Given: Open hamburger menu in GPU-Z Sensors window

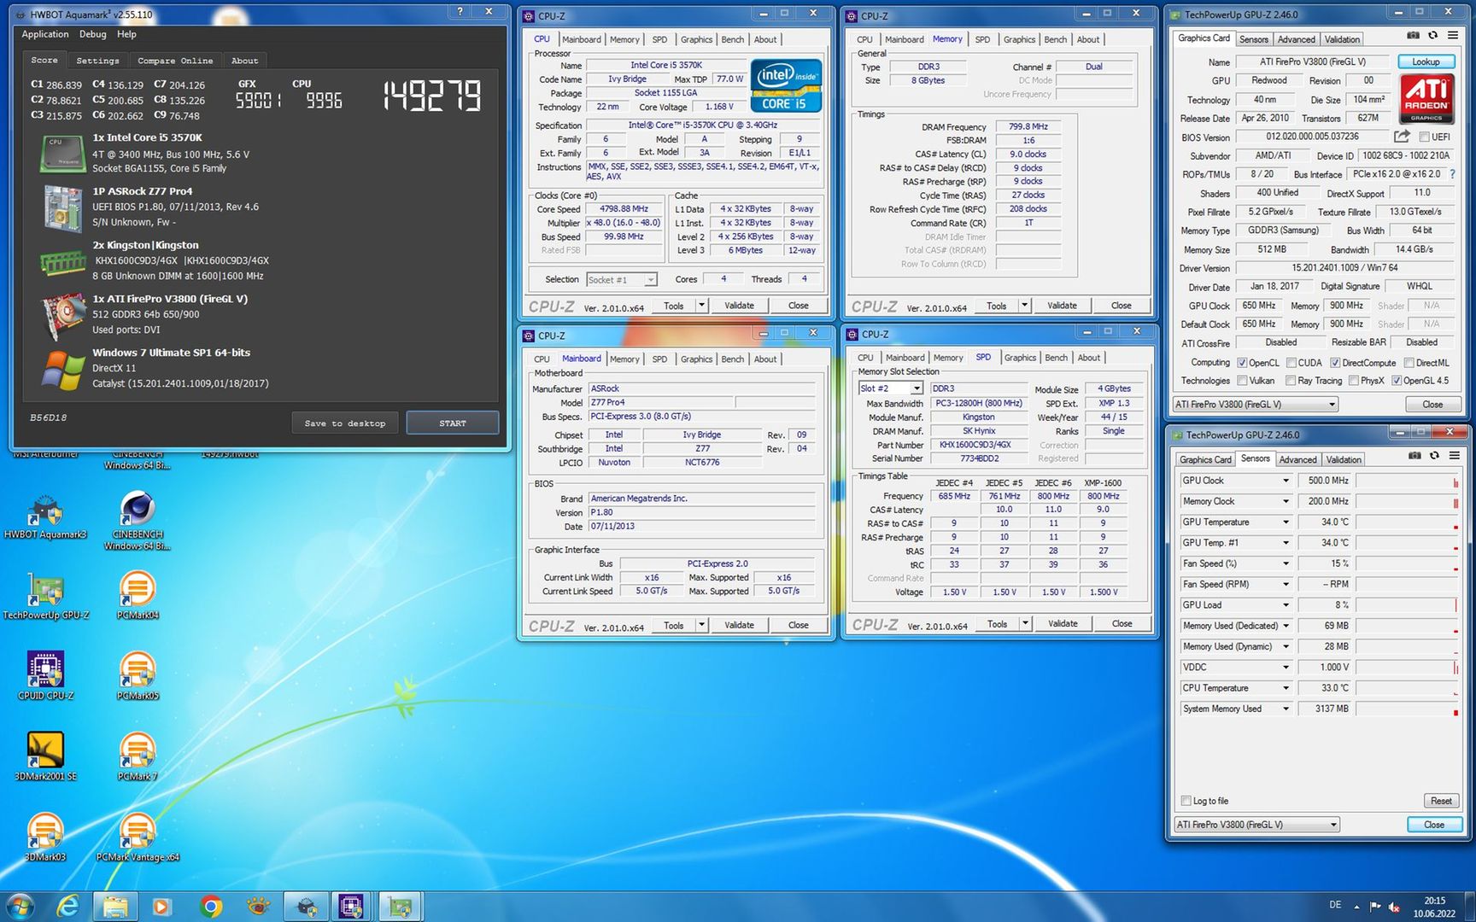Looking at the screenshot, I should 1454,456.
